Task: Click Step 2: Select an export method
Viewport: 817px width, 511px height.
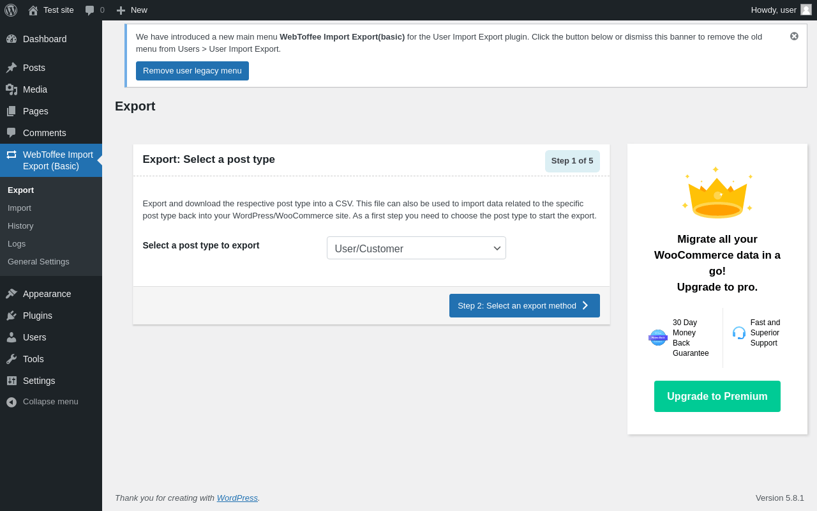Action: [524, 306]
